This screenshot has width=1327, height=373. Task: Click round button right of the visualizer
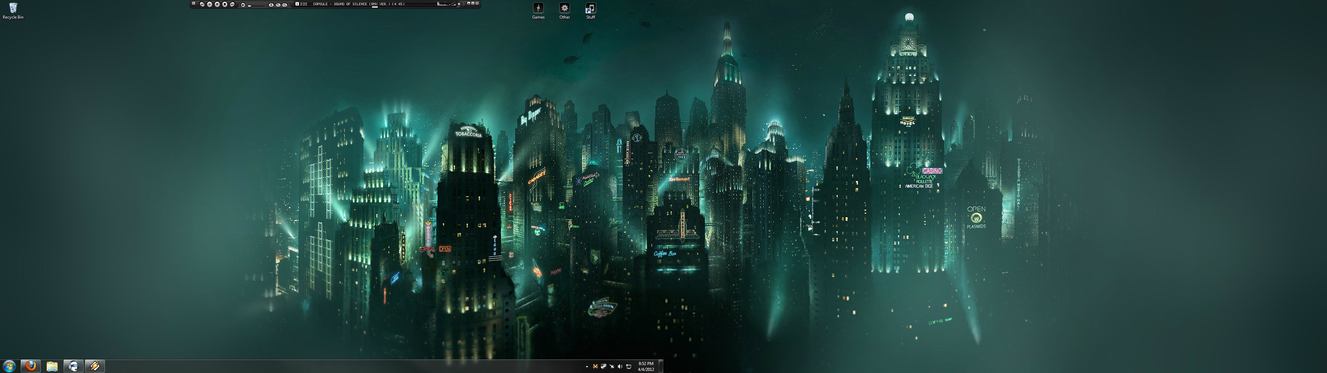459,4
